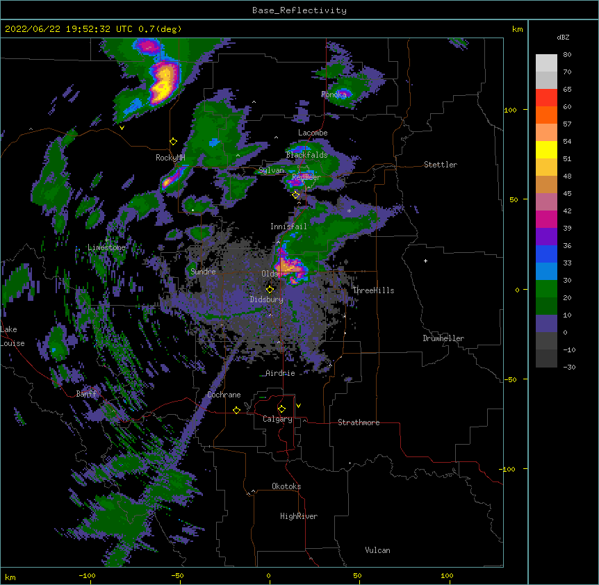Select the yellow diamond marker over Calgary
This screenshot has height=585, width=599.
click(x=281, y=409)
